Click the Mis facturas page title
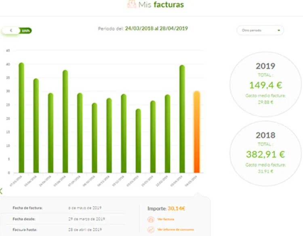Screen dimensions: 303x236 tap(161, 4)
